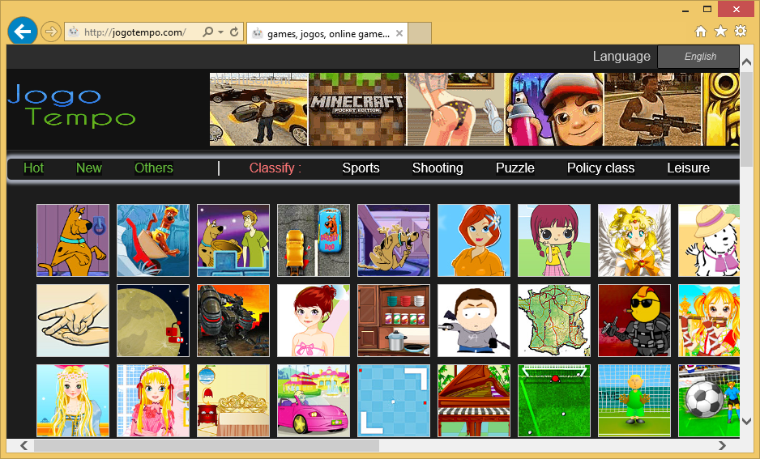This screenshot has height=459, width=760.
Task: Open the Shooting games link
Action: click(x=438, y=168)
